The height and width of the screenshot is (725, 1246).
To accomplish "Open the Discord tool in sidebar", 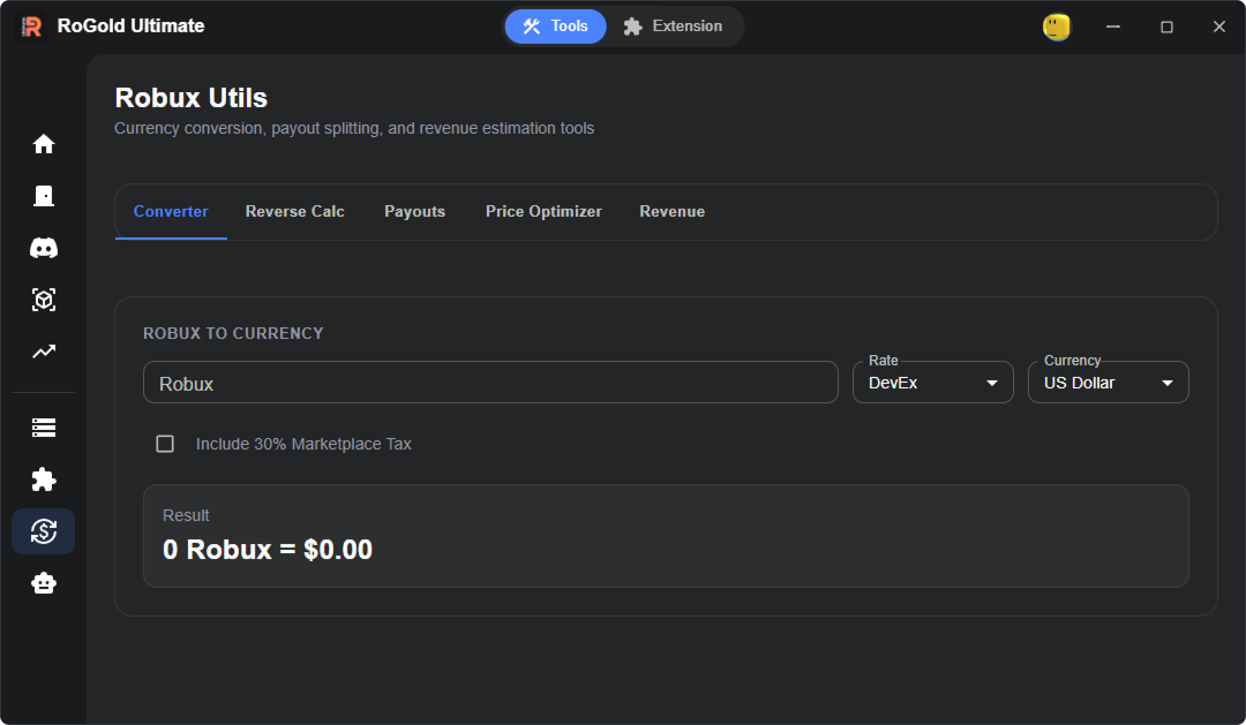I will click(x=44, y=248).
